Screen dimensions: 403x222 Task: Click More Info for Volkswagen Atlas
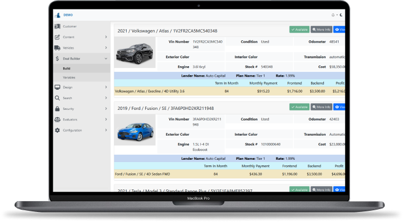321,30
